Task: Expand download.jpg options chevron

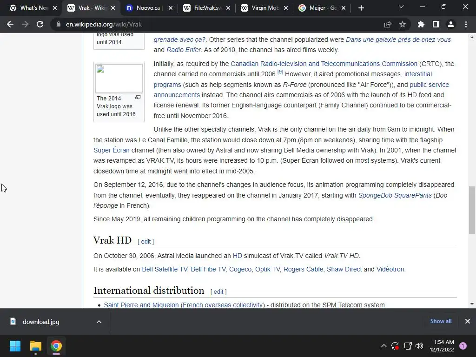Action: (99, 322)
